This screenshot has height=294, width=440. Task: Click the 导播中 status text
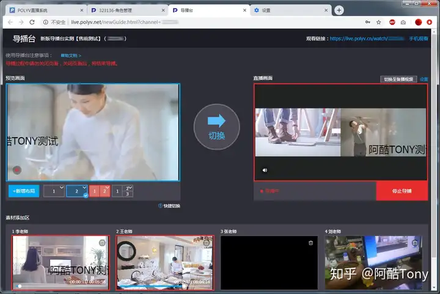272,191
